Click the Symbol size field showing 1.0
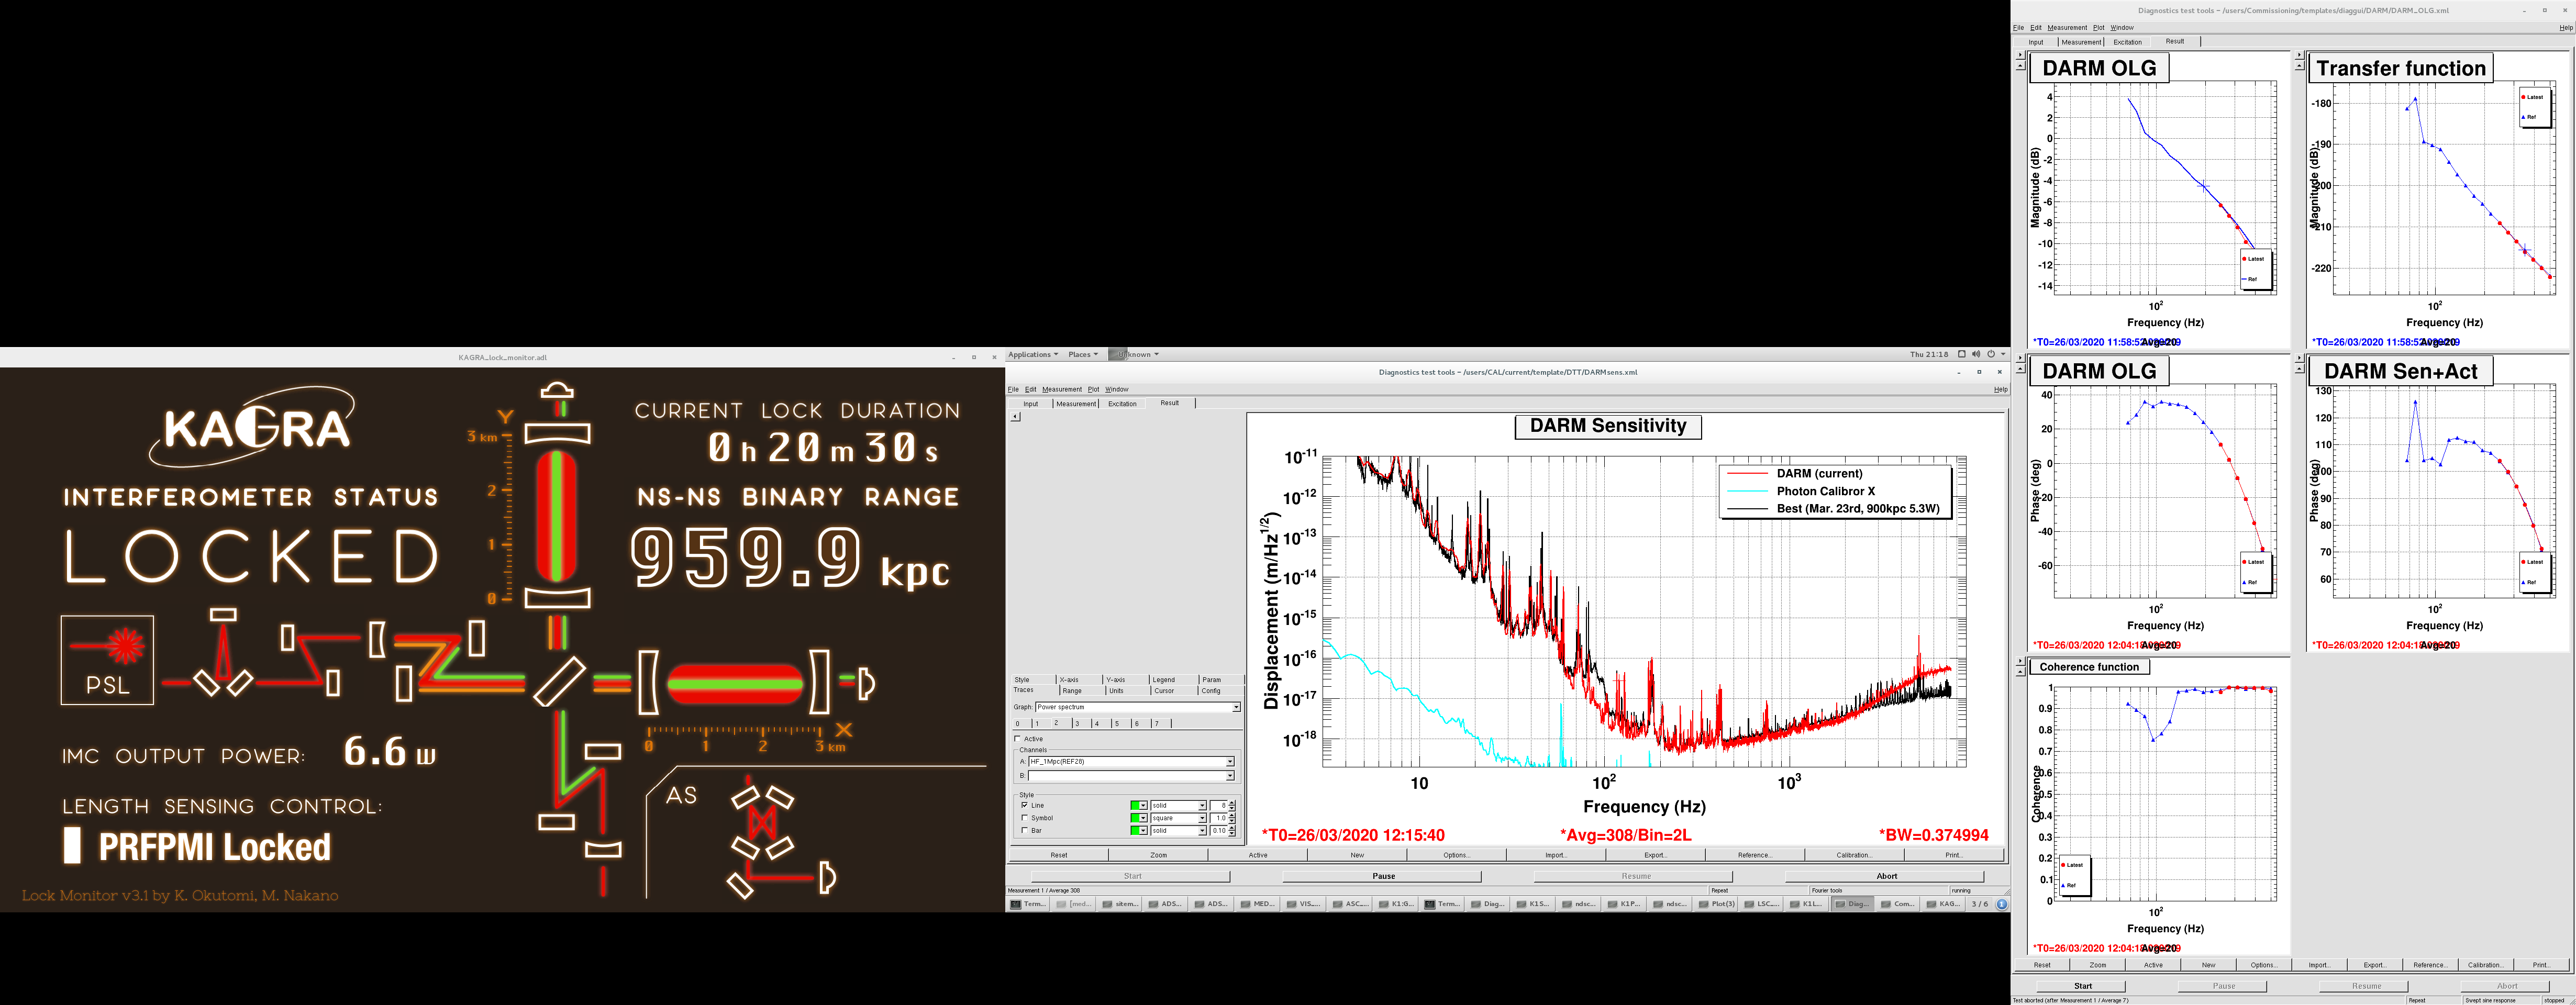Image resolution: width=2576 pixels, height=1005 pixels. pos(1218,818)
